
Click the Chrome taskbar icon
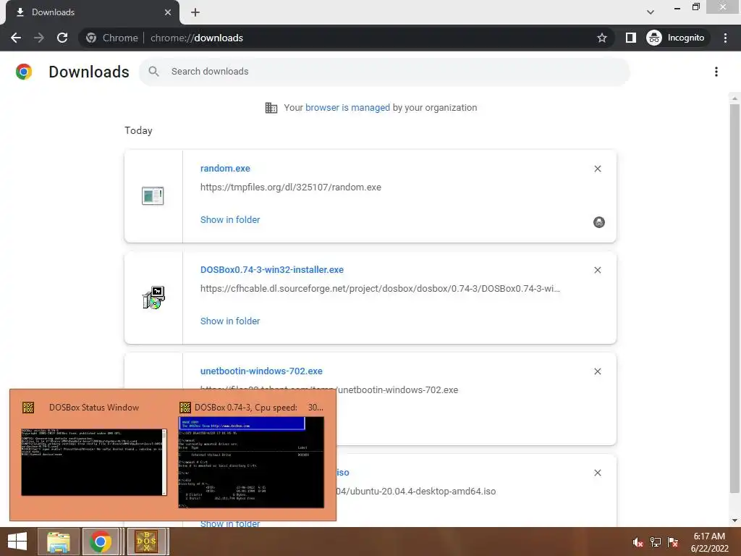[x=100, y=542]
